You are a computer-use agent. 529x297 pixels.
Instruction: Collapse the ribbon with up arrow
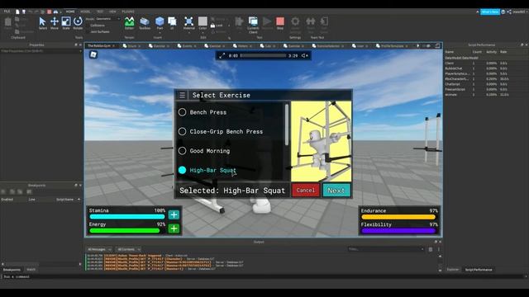pyautogui.click(x=478, y=12)
